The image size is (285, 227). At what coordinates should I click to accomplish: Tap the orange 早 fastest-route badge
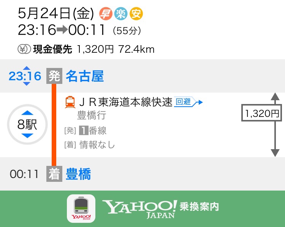106,14
